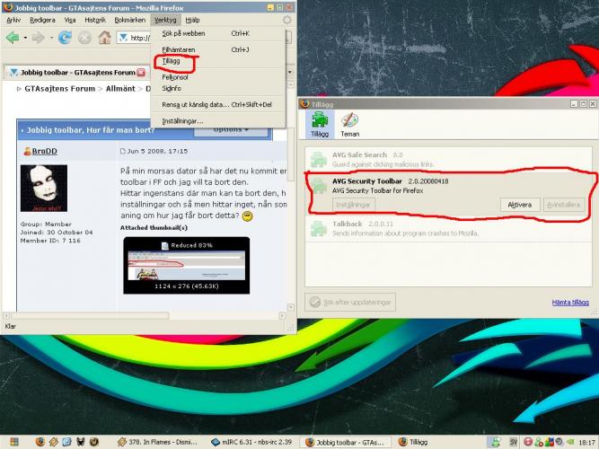The image size is (599, 449).
Task: Click the smiley emoticon in the post
Action: 248,216
